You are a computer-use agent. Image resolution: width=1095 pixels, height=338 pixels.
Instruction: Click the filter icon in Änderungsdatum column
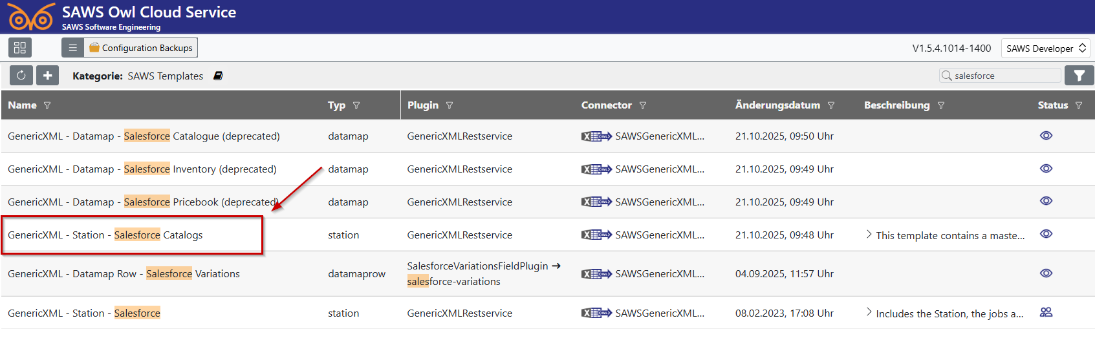pyautogui.click(x=831, y=105)
